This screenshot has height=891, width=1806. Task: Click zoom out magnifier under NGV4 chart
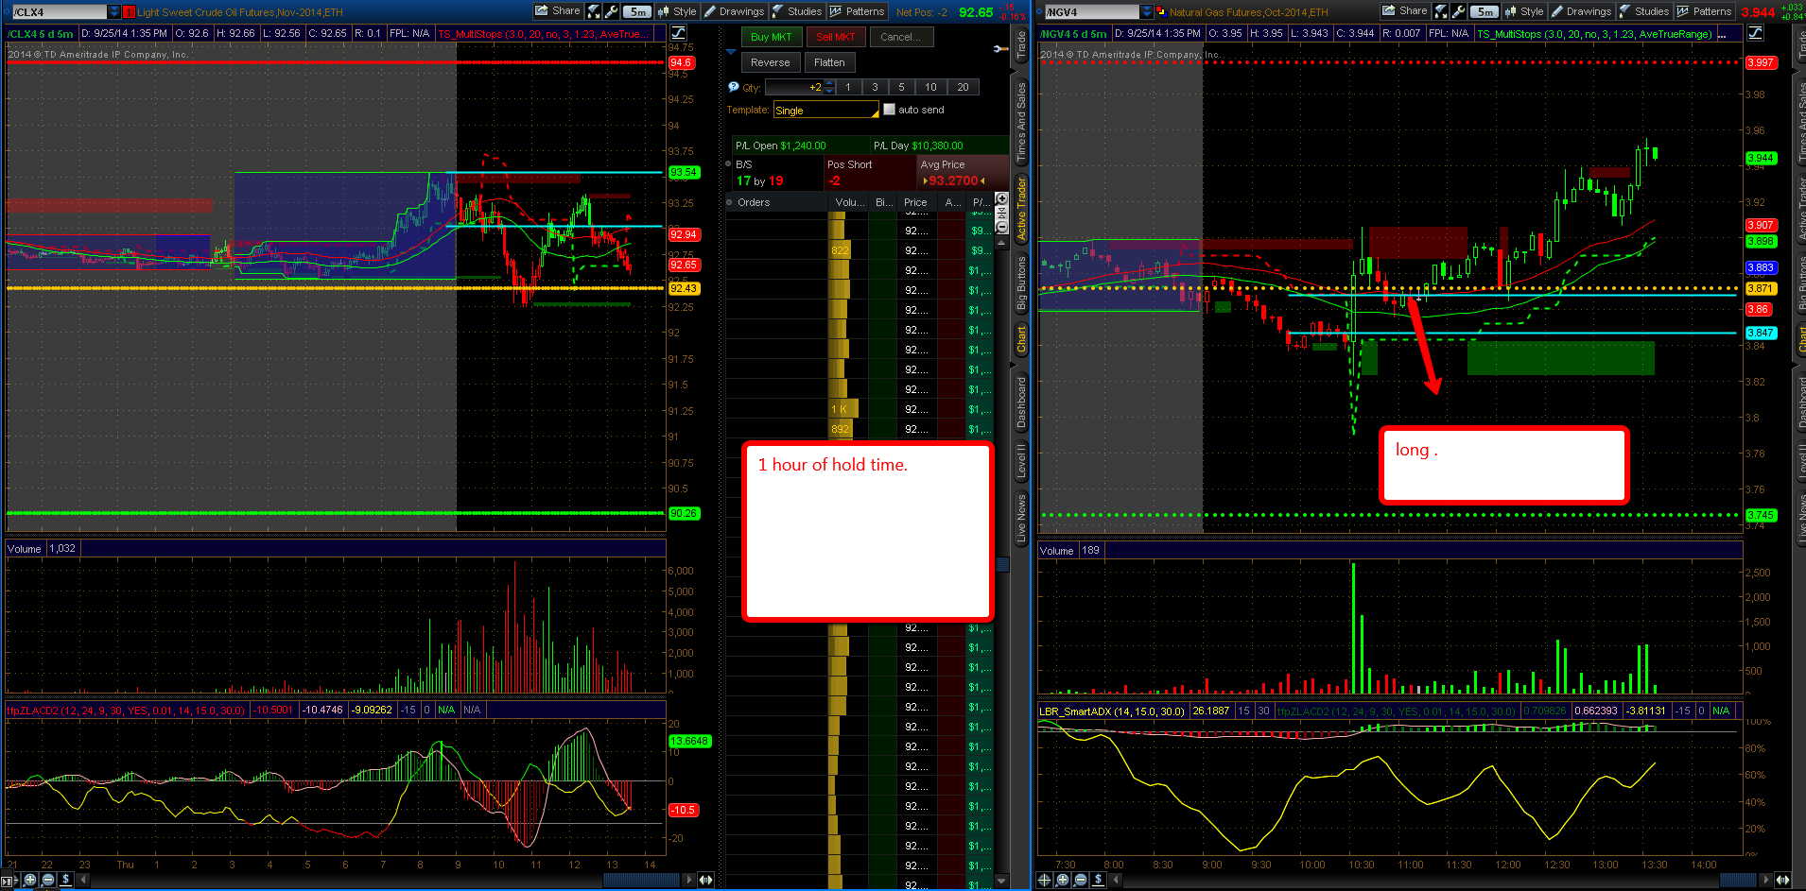coord(1081,880)
